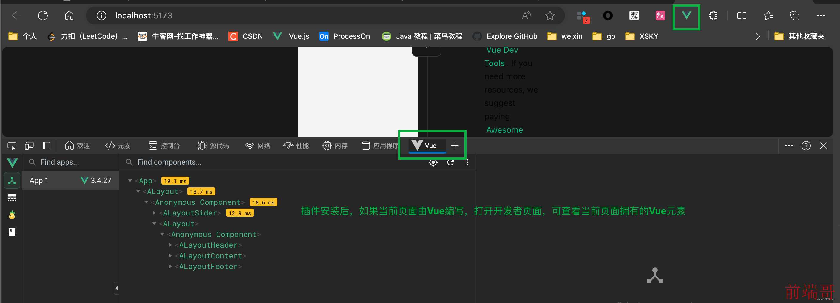The image size is (840, 303).
Task: Toggle device emulation mode
Action: coord(29,146)
